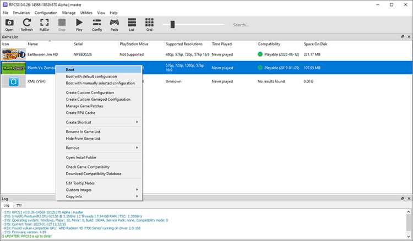
Task: Choose Boot with manually selected configuration
Action: click(x=99, y=83)
